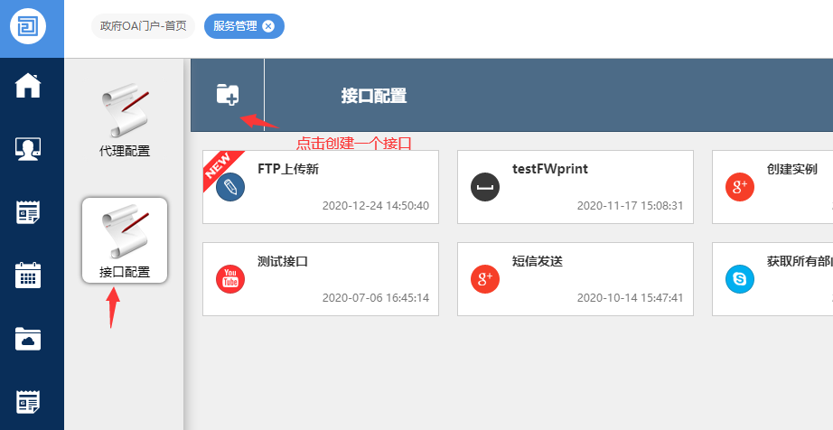Click the timestamp 2020-12-24 14:50:40
This screenshot has height=430, width=833.
coord(376,206)
